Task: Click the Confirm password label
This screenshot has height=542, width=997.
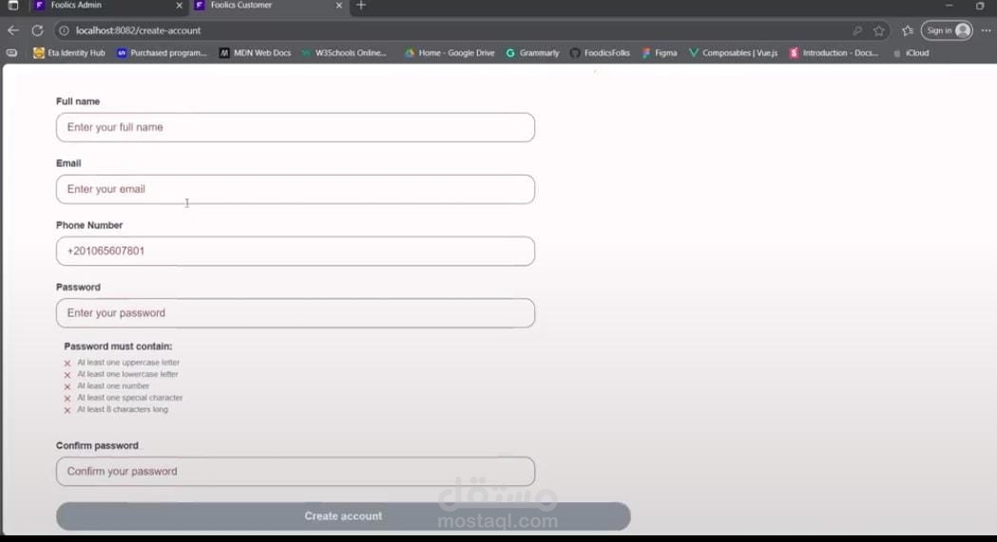Action: pyautogui.click(x=97, y=445)
